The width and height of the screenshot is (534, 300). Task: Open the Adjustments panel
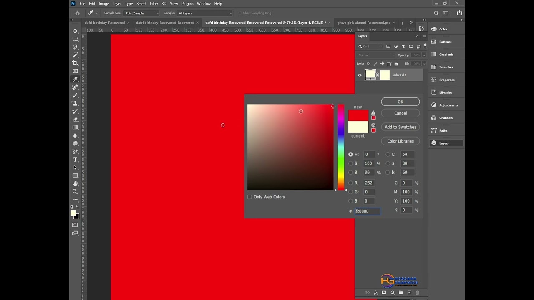[446, 105]
